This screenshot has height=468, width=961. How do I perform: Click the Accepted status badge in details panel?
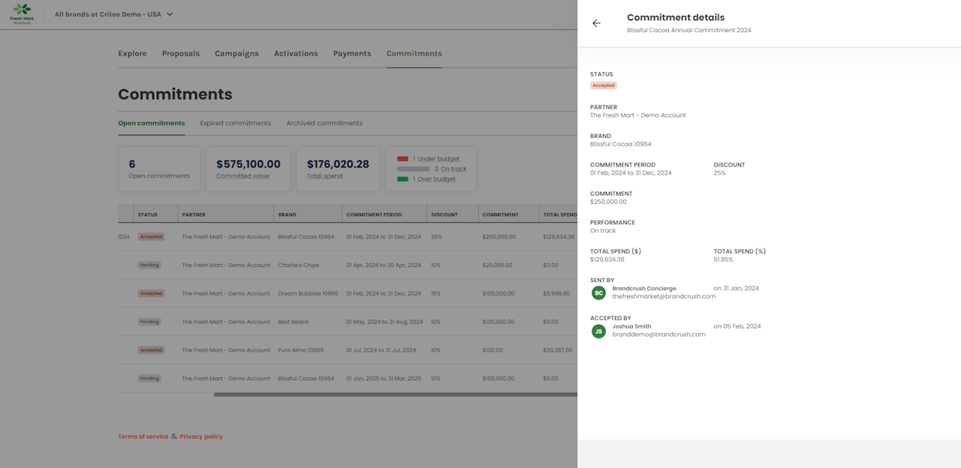tap(603, 85)
